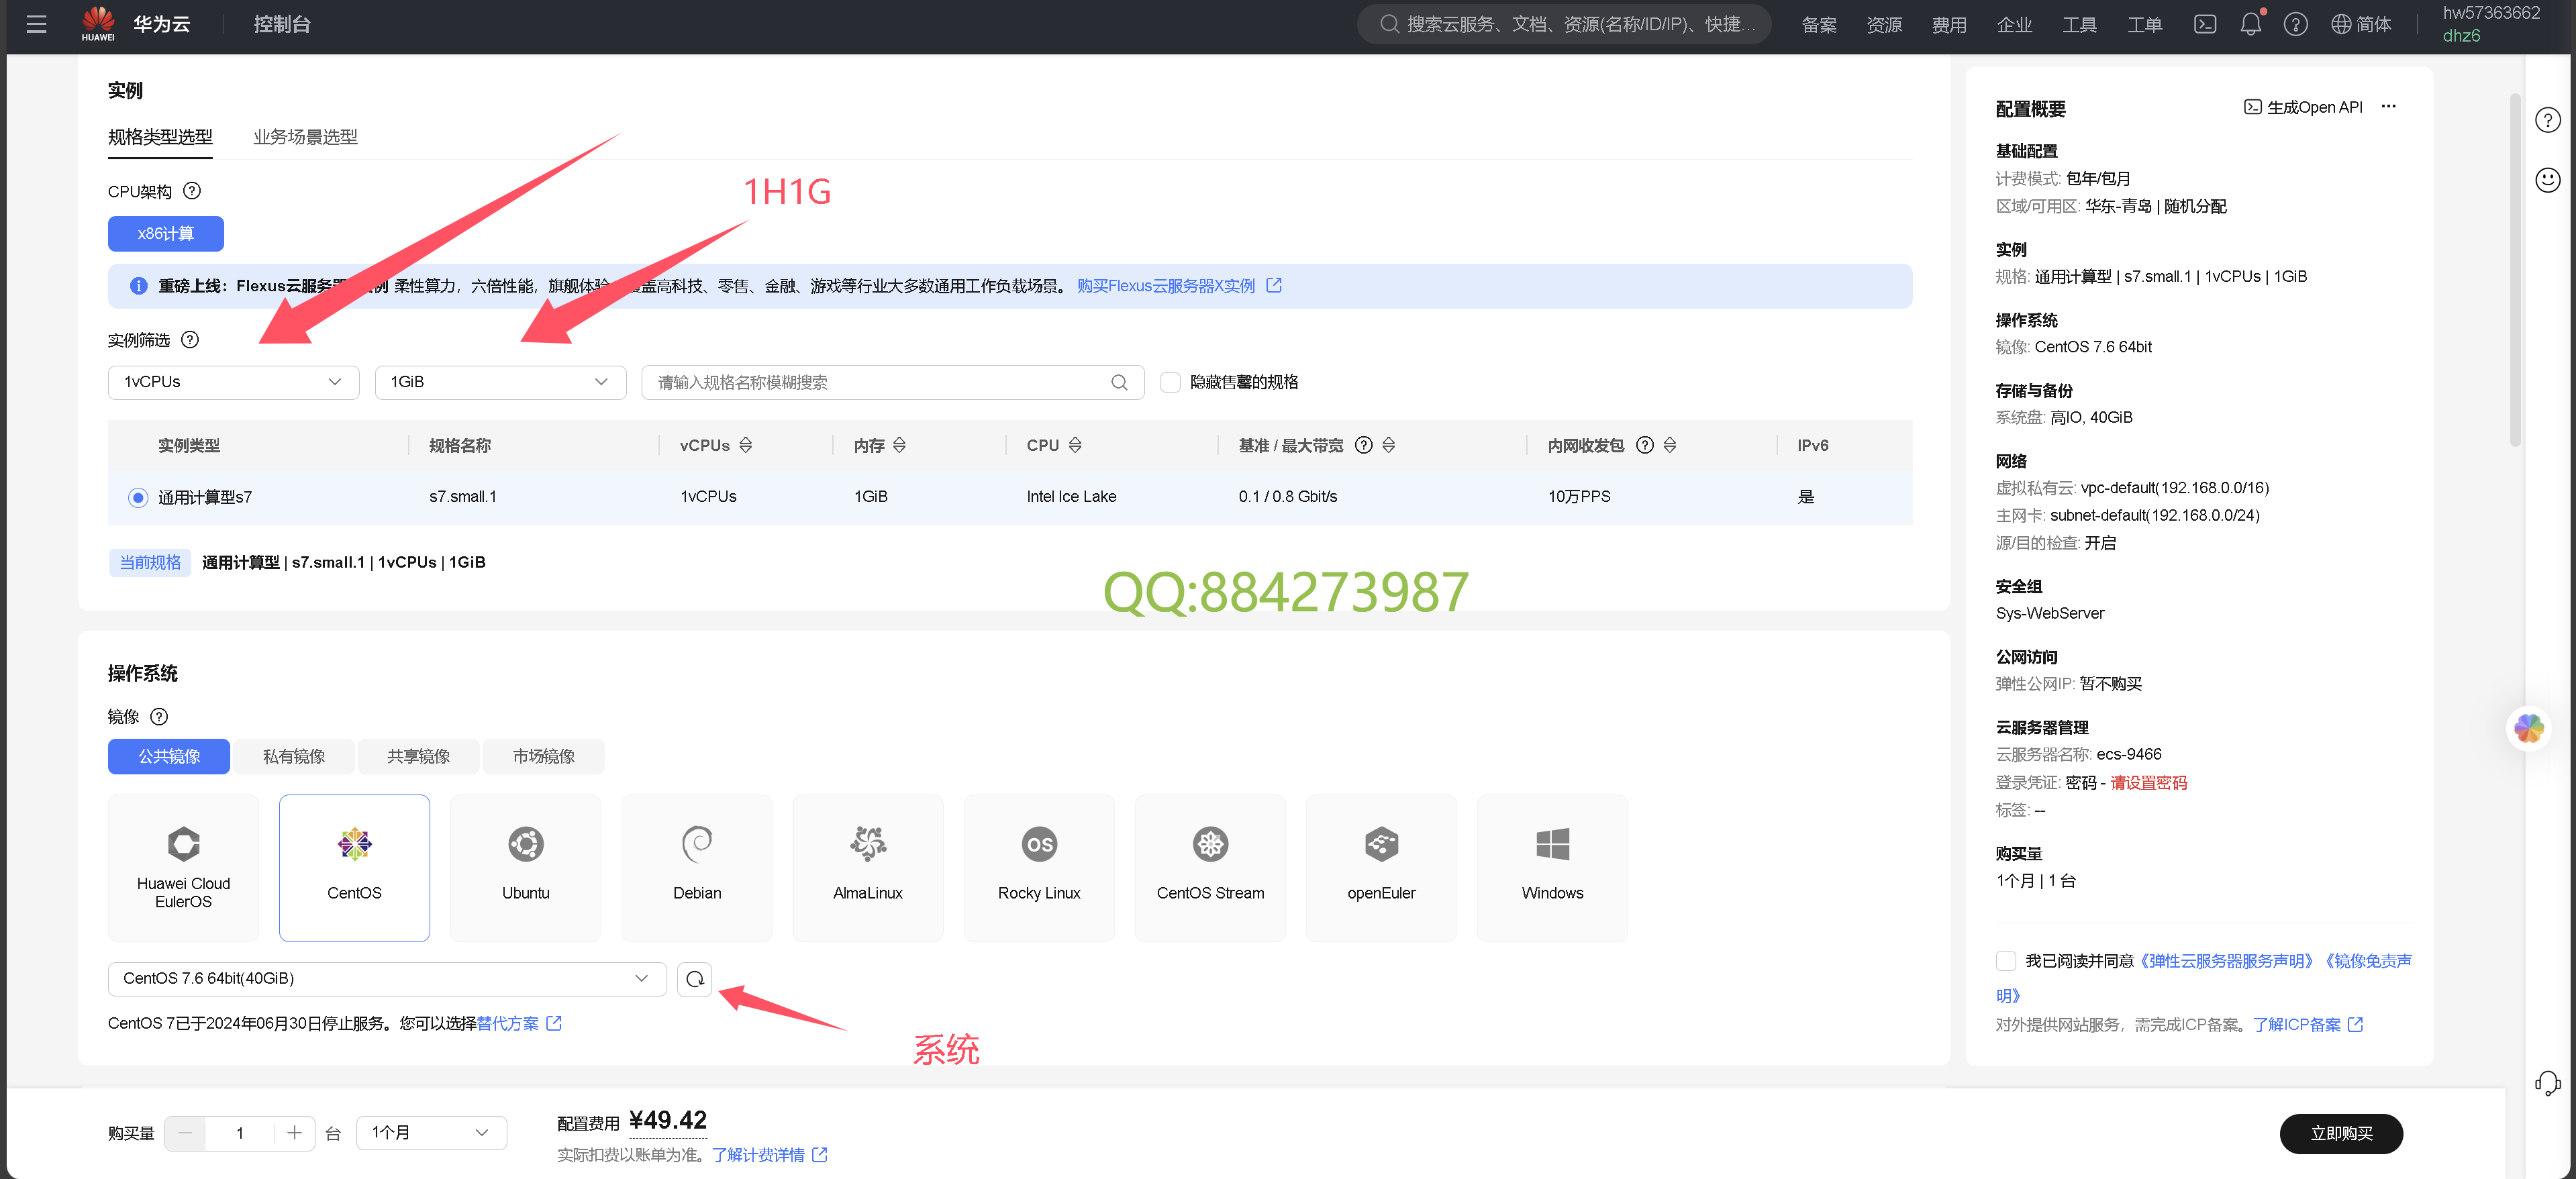The height and width of the screenshot is (1179, 2576).
Task: Open 购买Flexus云服务器X实例 link
Action: click(1179, 286)
